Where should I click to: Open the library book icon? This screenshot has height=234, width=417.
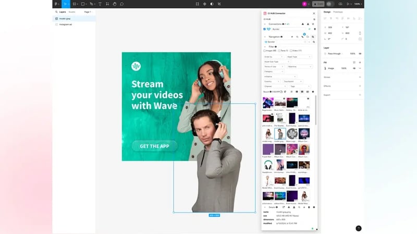(x=340, y=4)
